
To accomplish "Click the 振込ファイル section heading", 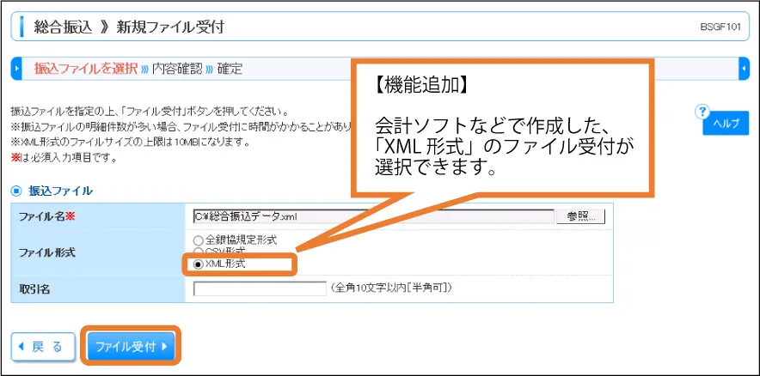I will click(60, 191).
